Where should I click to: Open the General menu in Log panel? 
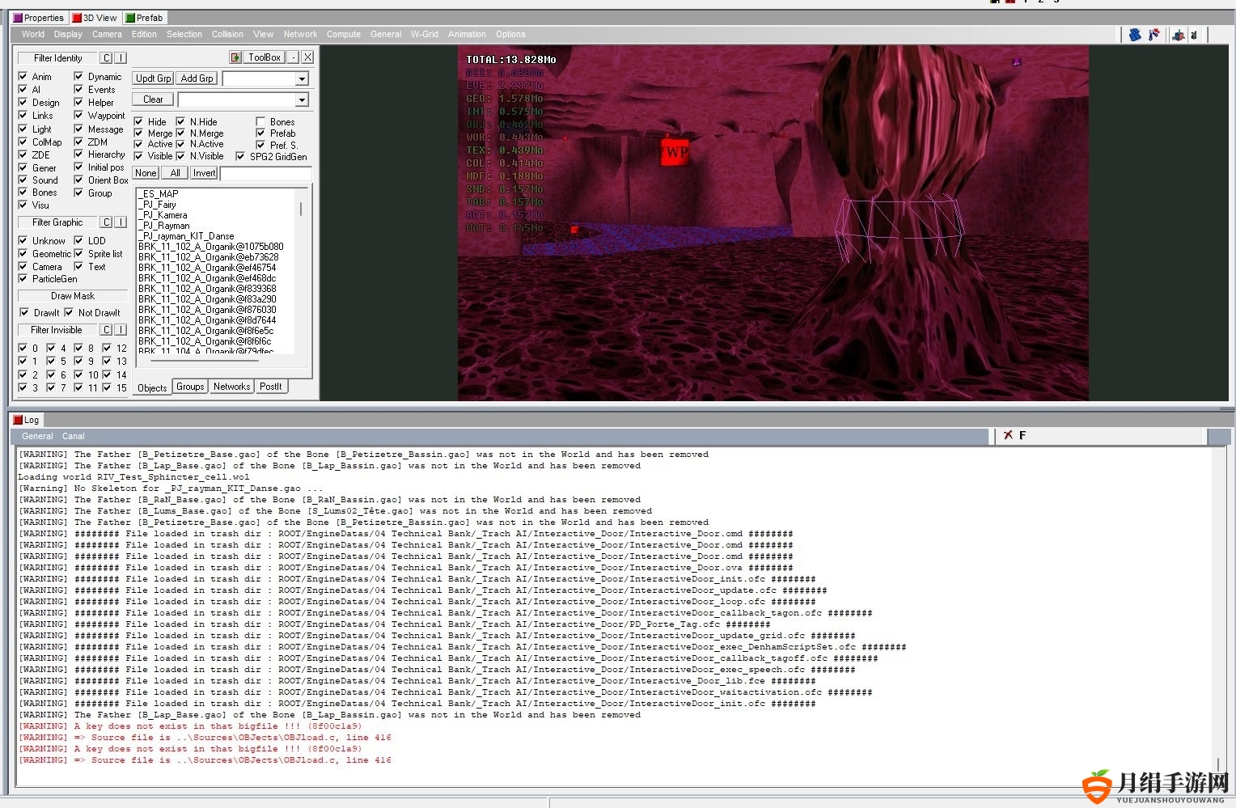(x=37, y=436)
